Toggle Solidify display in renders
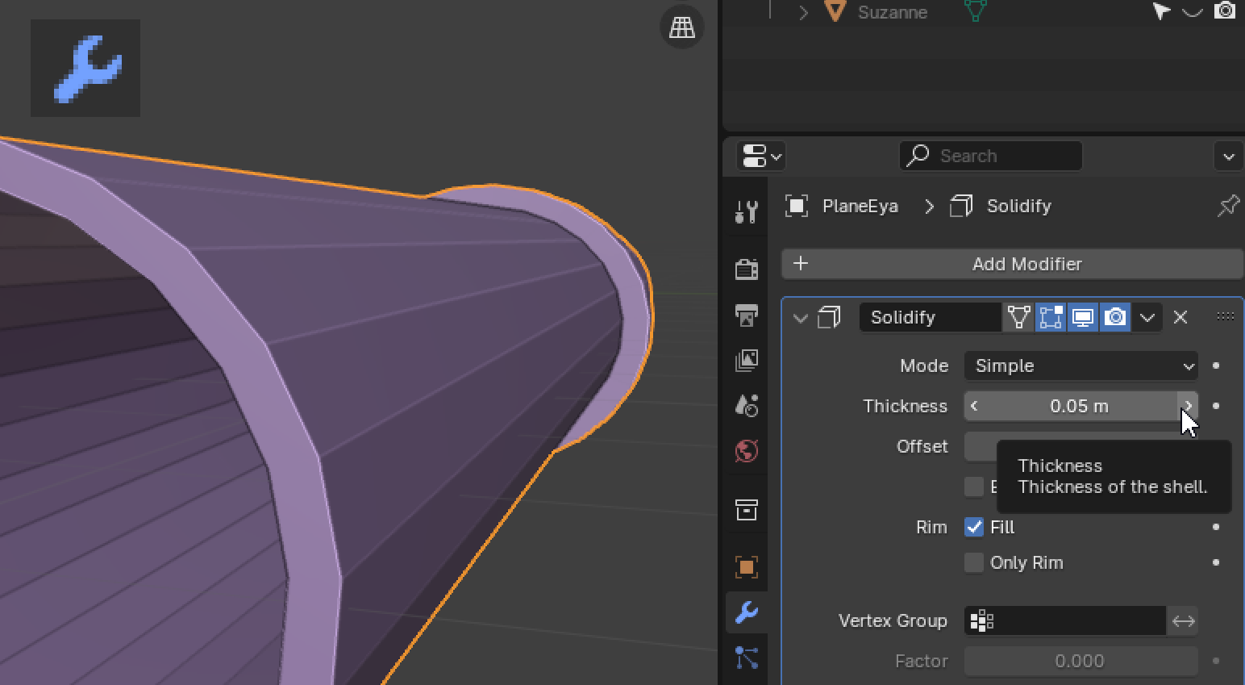1245x685 pixels. pos(1115,317)
